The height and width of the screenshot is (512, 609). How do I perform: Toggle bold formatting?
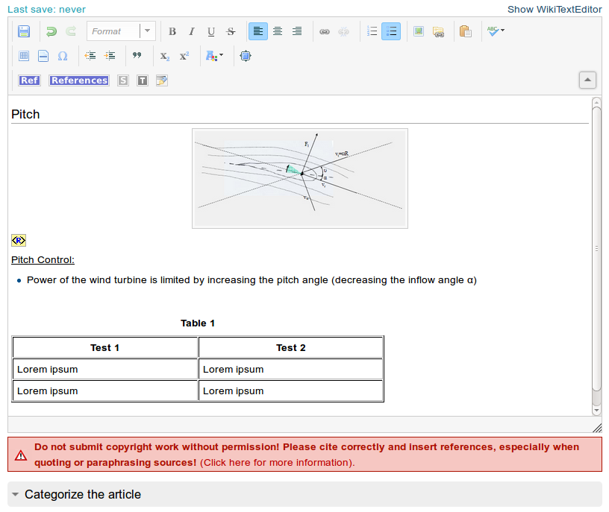[x=172, y=31]
